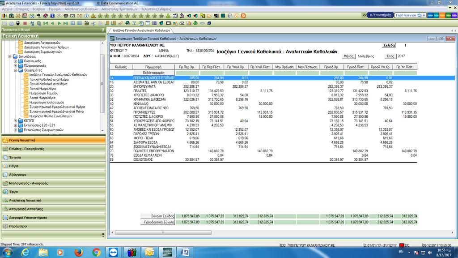
Task: Select the ΠΡΟΜΗΘΕΥΤΕΣ row in report
Action: tap(263, 112)
